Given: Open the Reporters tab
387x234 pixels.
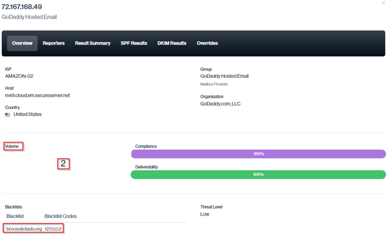Looking at the screenshot, I should (54, 43).
